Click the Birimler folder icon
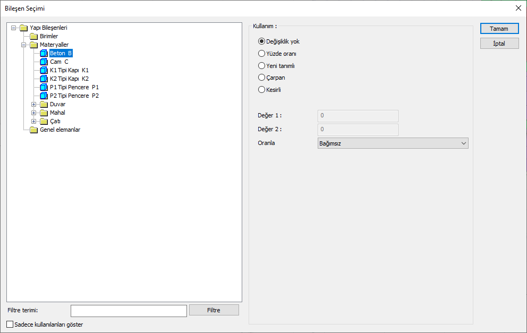 [33, 36]
